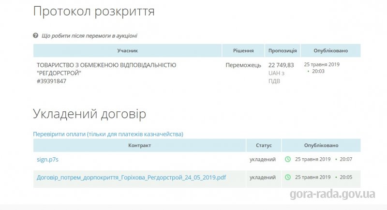The image size is (387, 210).
Task: Click the 'Протокол розкриття' heading
Action: click(x=94, y=12)
